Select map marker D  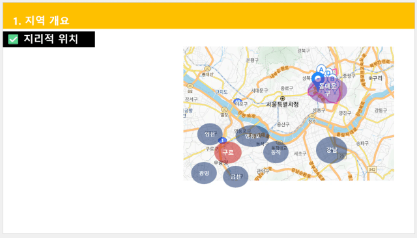pyautogui.click(x=328, y=73)
